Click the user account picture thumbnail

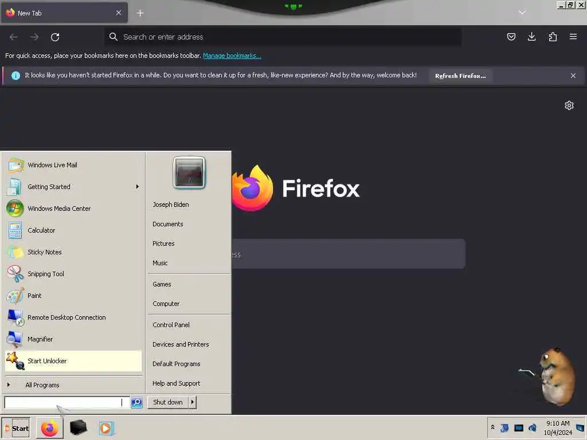(x=189, y=172)
